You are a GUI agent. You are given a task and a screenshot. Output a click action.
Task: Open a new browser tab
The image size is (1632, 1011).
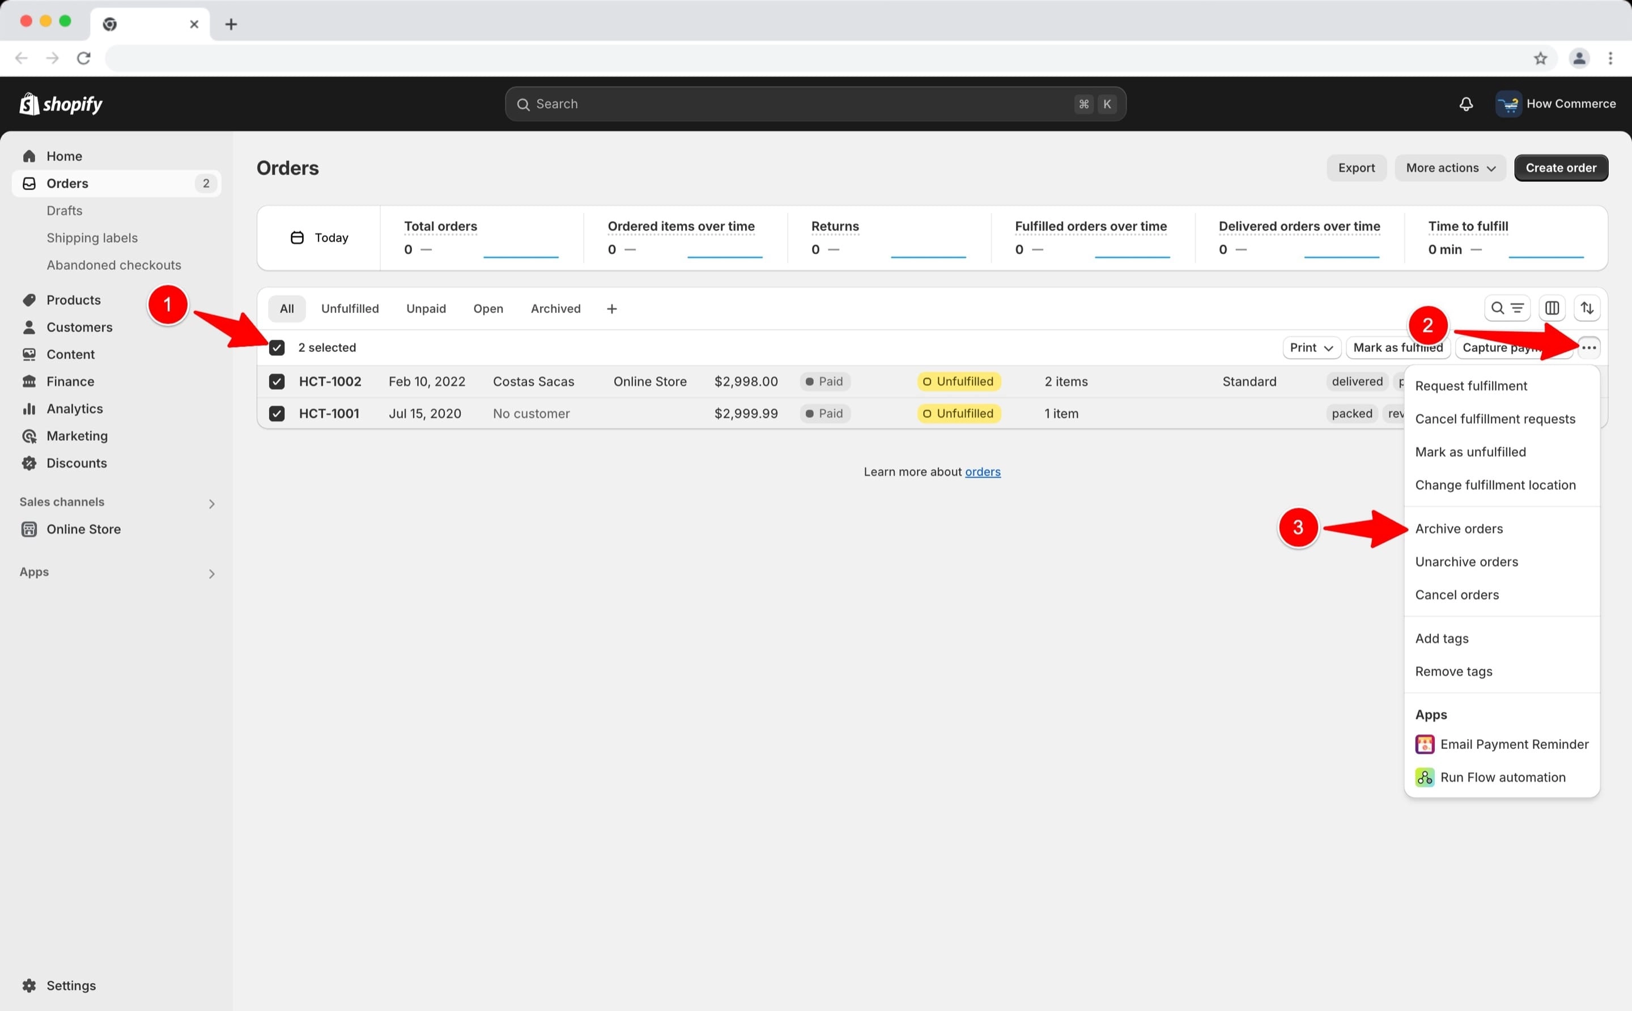(231, 24)
